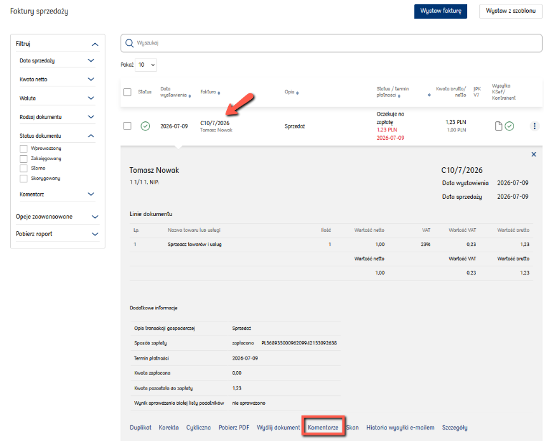This screenshot has height=441, width=544.
Task: Check the Wprowadzony status filter
Action: tap(24, 149)
